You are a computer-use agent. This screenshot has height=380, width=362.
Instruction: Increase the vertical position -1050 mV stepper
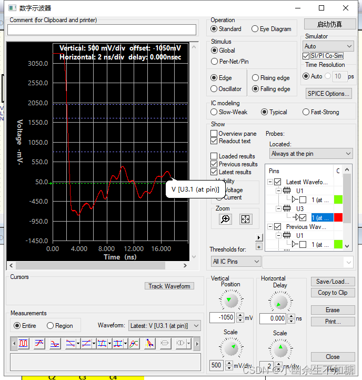click(x=240, y=315)
